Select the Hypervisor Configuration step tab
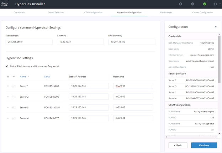Screen dimensions: 222x153 coord(129,12)
